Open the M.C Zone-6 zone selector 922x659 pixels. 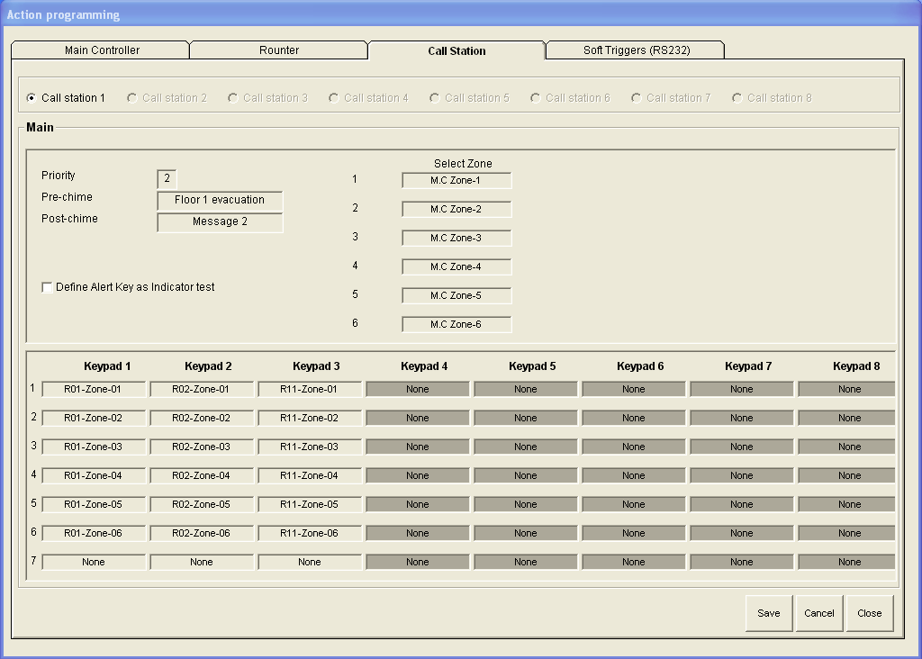(456, 324)
